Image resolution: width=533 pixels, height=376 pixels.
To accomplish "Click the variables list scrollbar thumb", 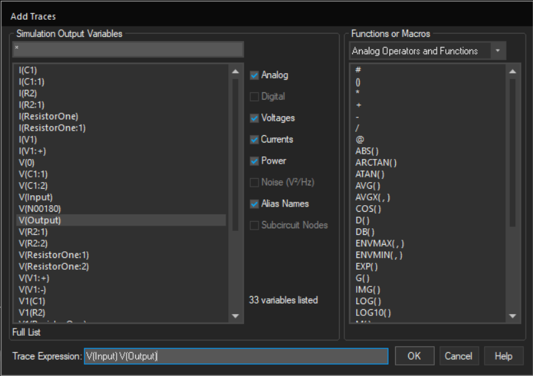I will pyautogui.click(x=235, y=154).
